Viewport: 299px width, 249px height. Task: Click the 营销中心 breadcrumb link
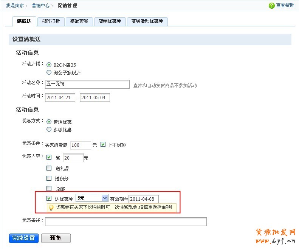tap(40, 6)
